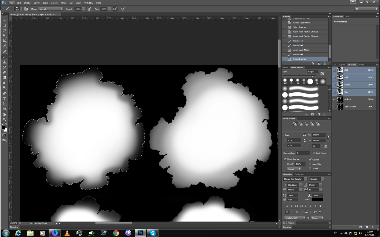Open the Filter menu
The width and height of the screenshot is (380, 237).
click(64, 3)
